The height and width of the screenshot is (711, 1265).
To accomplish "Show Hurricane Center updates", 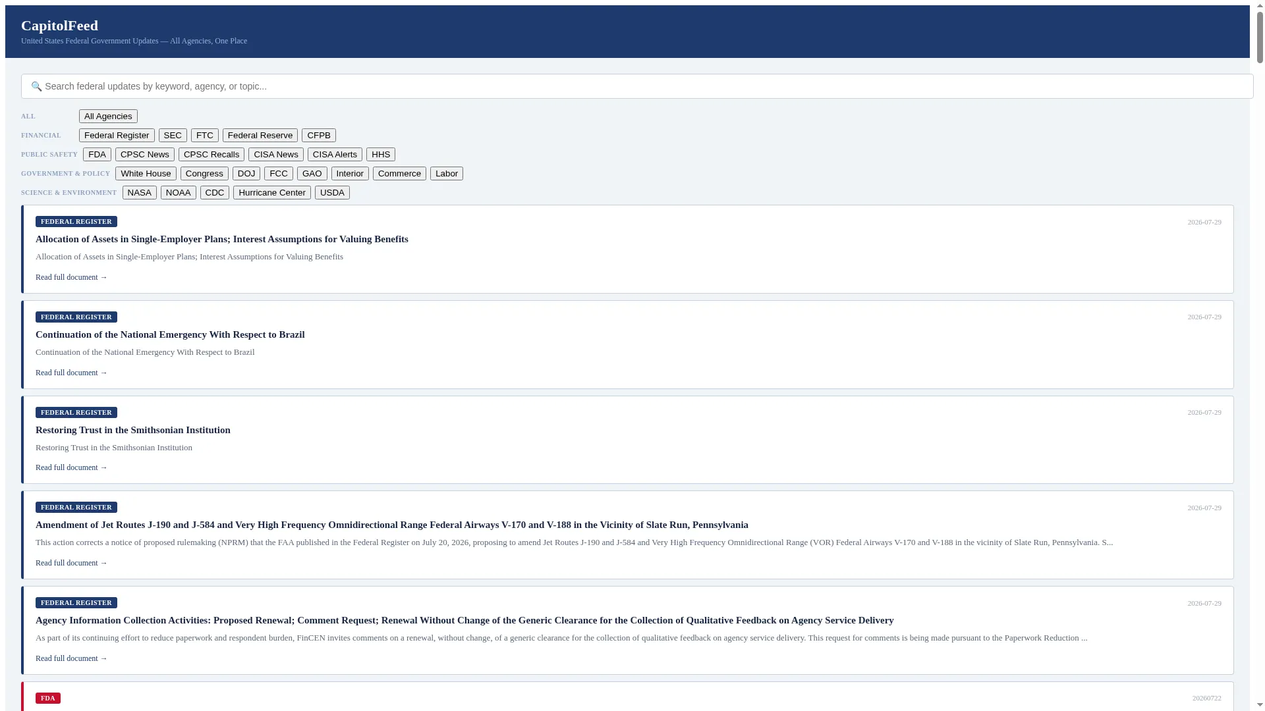I will pos(272,193).
